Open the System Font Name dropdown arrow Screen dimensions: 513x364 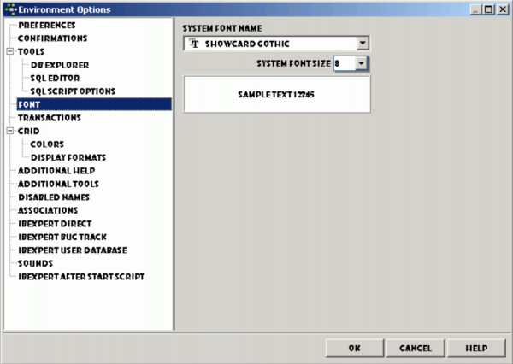(x=363, y=44)
